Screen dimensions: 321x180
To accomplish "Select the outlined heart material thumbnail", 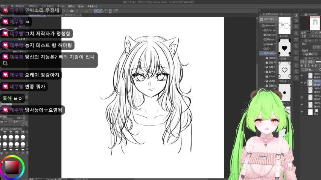I will [x=284, y=70].
